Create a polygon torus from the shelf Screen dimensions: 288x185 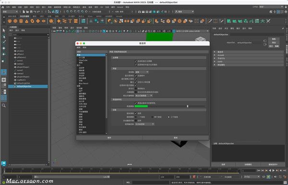tap(32, 21)
